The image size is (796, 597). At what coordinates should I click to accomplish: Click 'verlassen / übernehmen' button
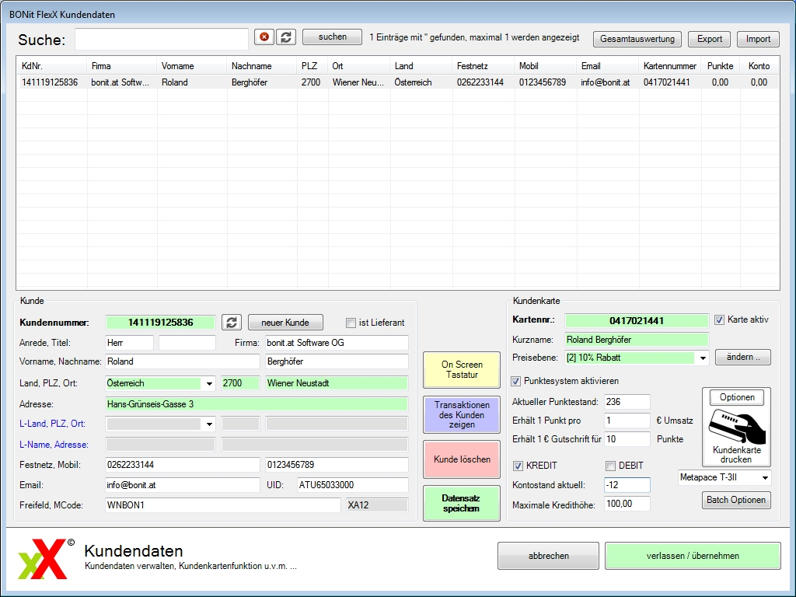693,556
